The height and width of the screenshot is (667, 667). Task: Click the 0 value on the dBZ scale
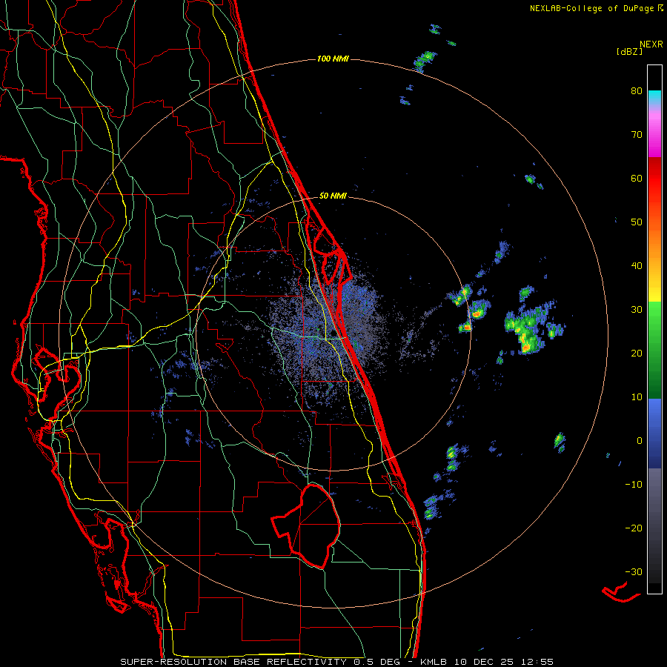[x=640, y=441]
